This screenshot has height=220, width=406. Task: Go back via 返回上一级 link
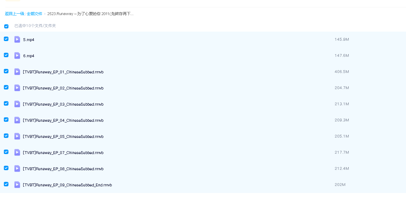[14, 14]
